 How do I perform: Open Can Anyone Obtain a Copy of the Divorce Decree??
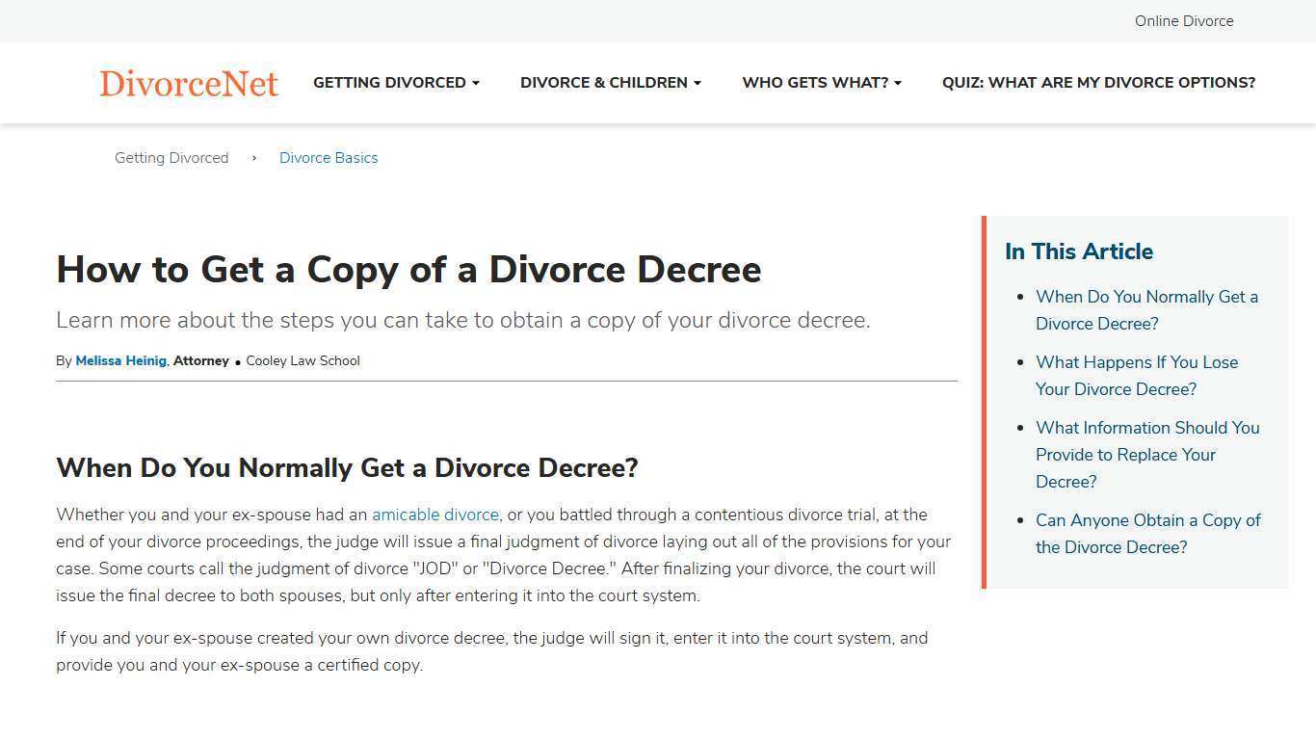1148,534
